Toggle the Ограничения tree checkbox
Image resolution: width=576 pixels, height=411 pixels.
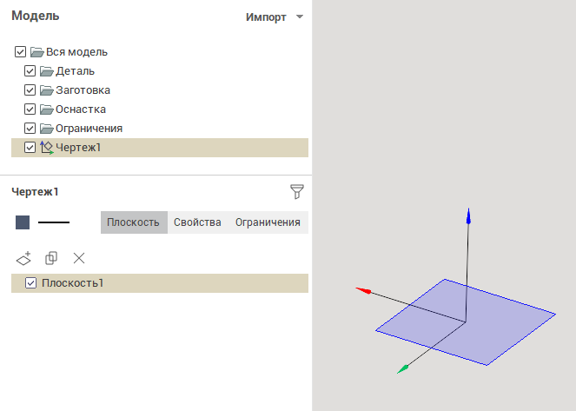30,129
